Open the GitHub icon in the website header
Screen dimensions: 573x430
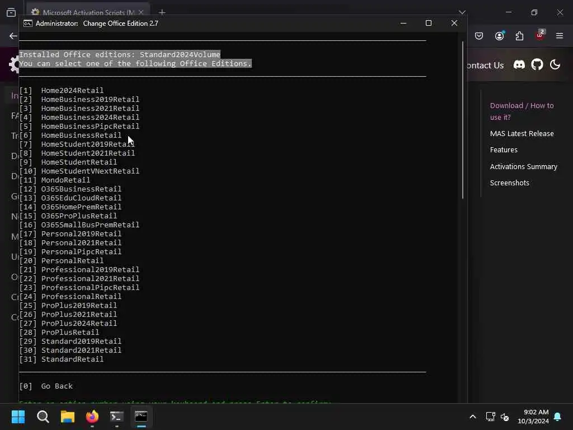537,65
